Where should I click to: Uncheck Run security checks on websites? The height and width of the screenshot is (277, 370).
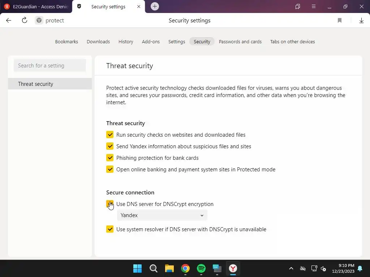coord(110,135)
